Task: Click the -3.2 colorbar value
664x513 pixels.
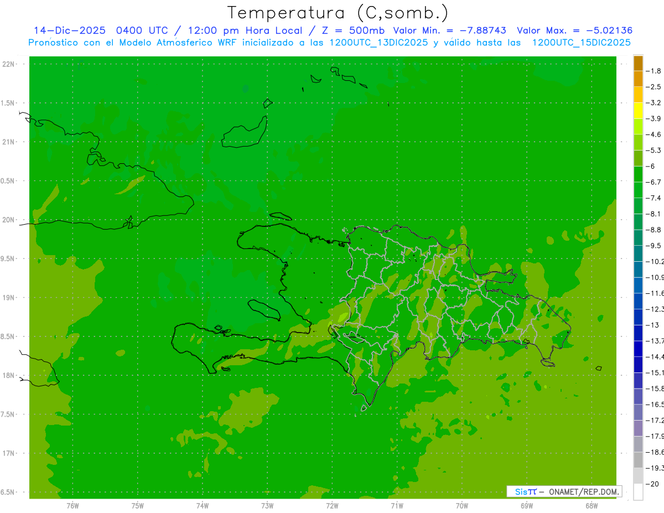Action: [x=653, y=103]
